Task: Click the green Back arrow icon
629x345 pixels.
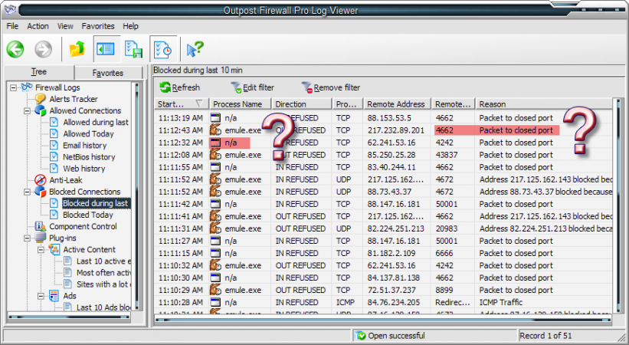Action: (15, 49)
